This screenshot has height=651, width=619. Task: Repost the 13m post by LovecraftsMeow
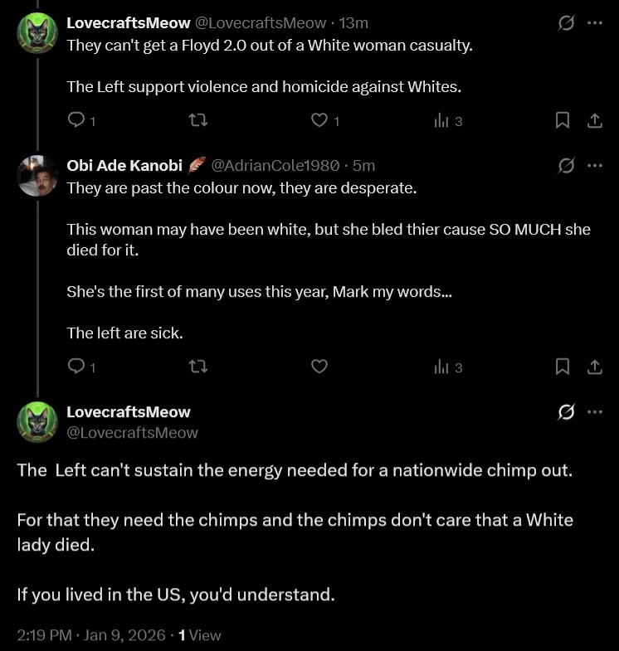197,121
